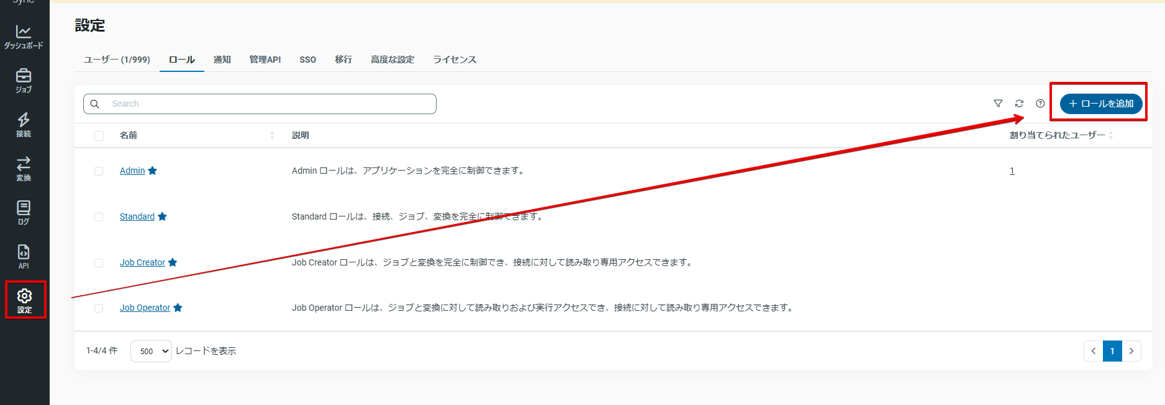
Task: Click the refresh icon in toolbar
Action: tap(1019, 104)
